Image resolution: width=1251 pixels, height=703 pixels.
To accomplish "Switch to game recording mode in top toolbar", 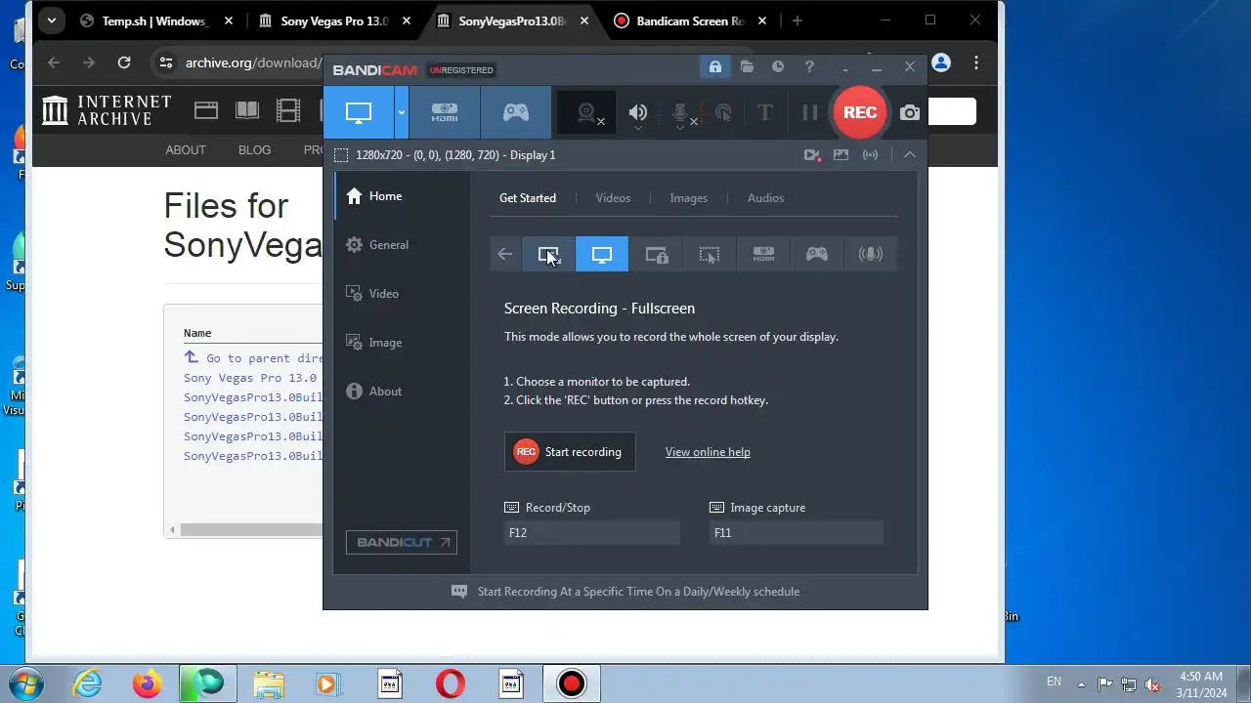I will click(x=516, y=112).
